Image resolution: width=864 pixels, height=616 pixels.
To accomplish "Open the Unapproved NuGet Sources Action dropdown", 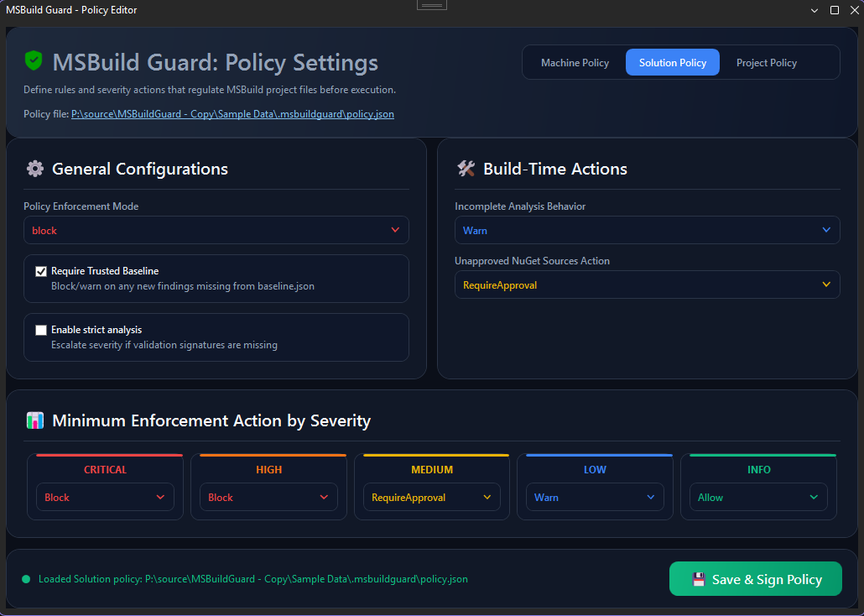I will click(647, 285).
